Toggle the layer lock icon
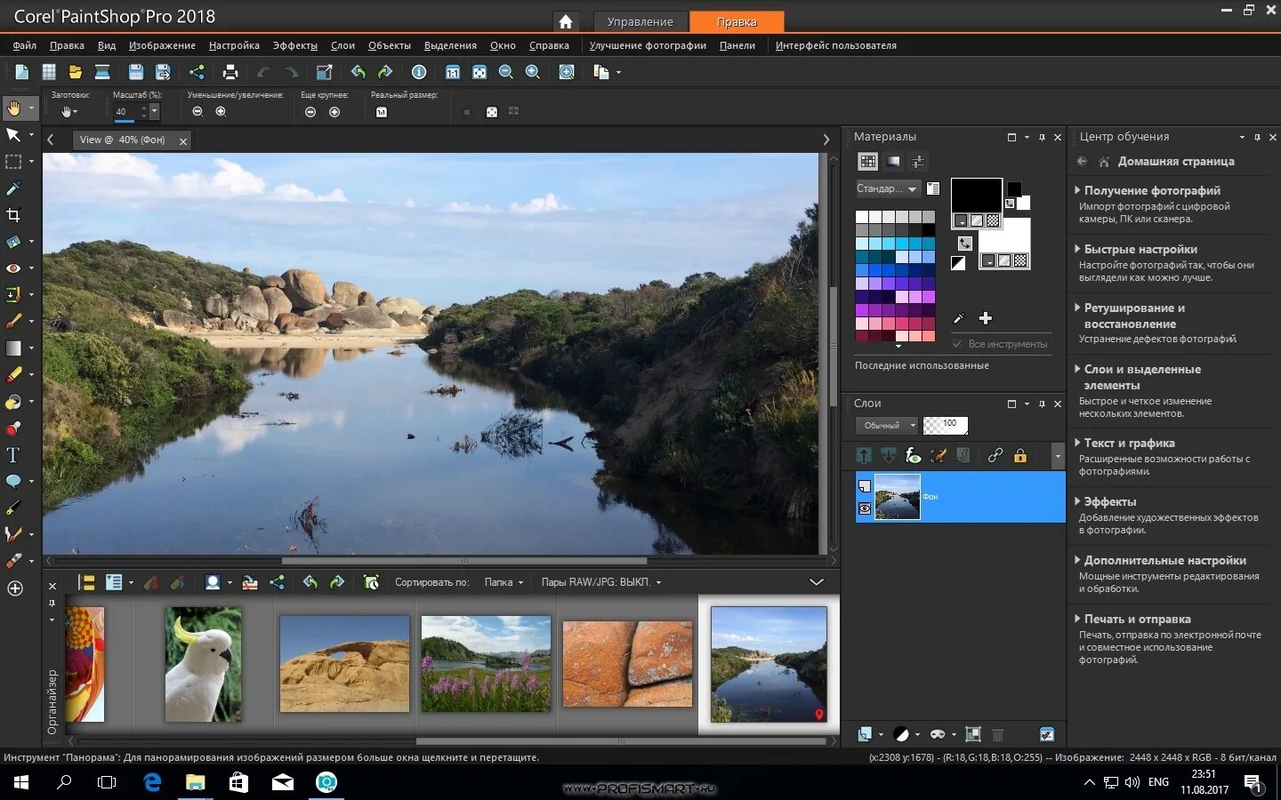The height and width of the screenshot is (800, 1281). pyautogui.click(x=1020, y=455)
